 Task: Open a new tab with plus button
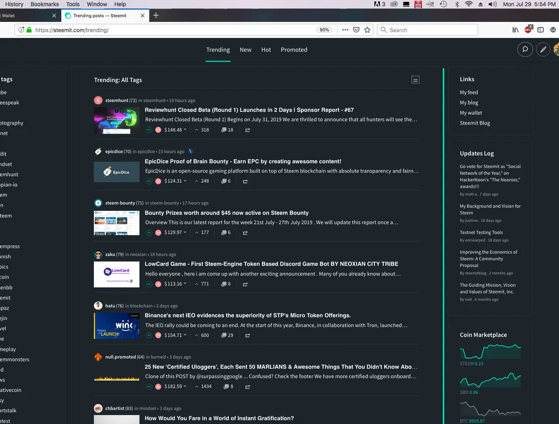click(156, 15)
